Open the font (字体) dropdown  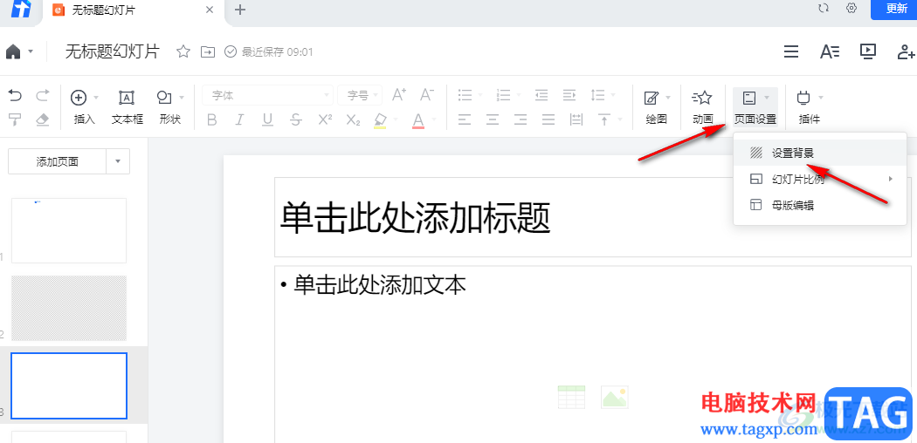(x=267, y=95)
